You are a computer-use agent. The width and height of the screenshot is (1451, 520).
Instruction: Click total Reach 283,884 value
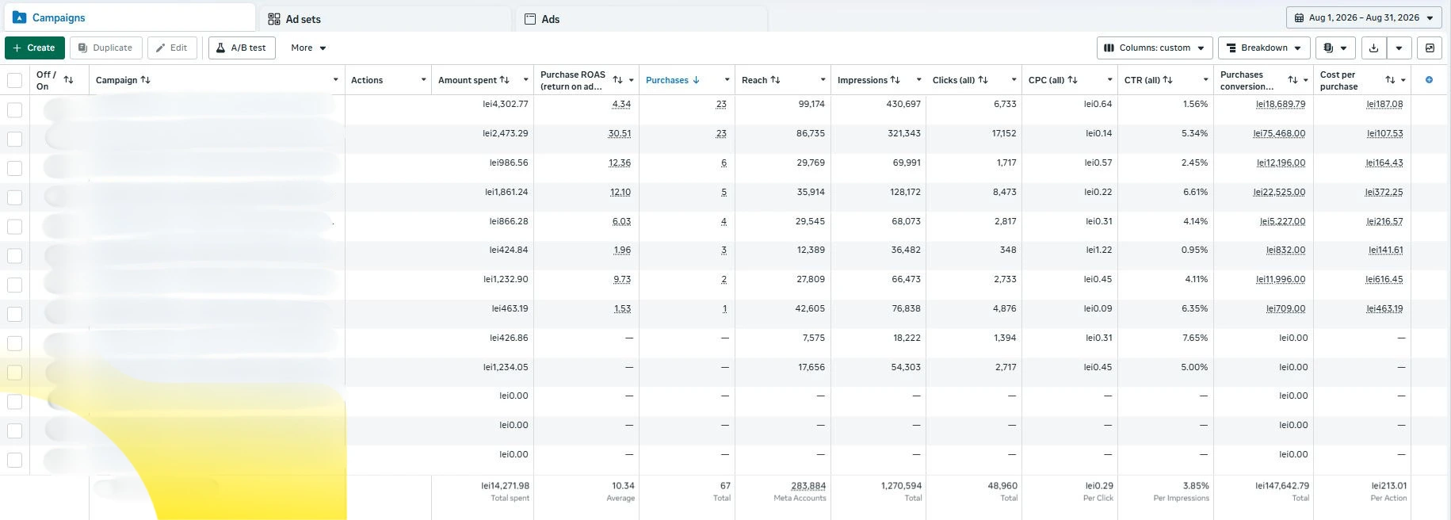(808, 486)
